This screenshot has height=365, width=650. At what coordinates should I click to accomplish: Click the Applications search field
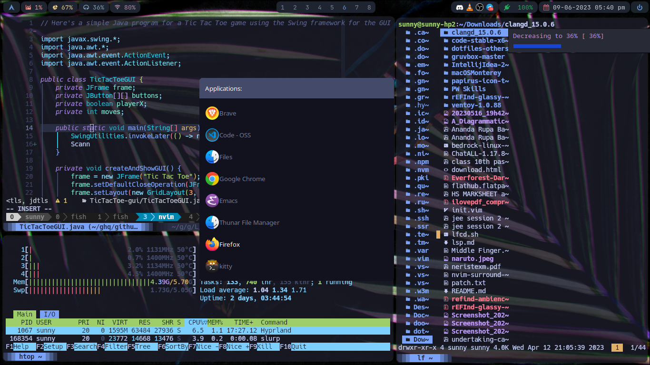click(296, 88)
